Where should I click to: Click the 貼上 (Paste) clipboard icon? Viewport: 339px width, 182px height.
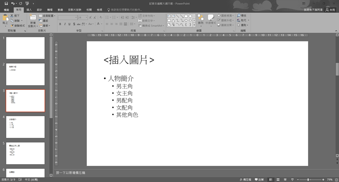[x=5, y=17]
